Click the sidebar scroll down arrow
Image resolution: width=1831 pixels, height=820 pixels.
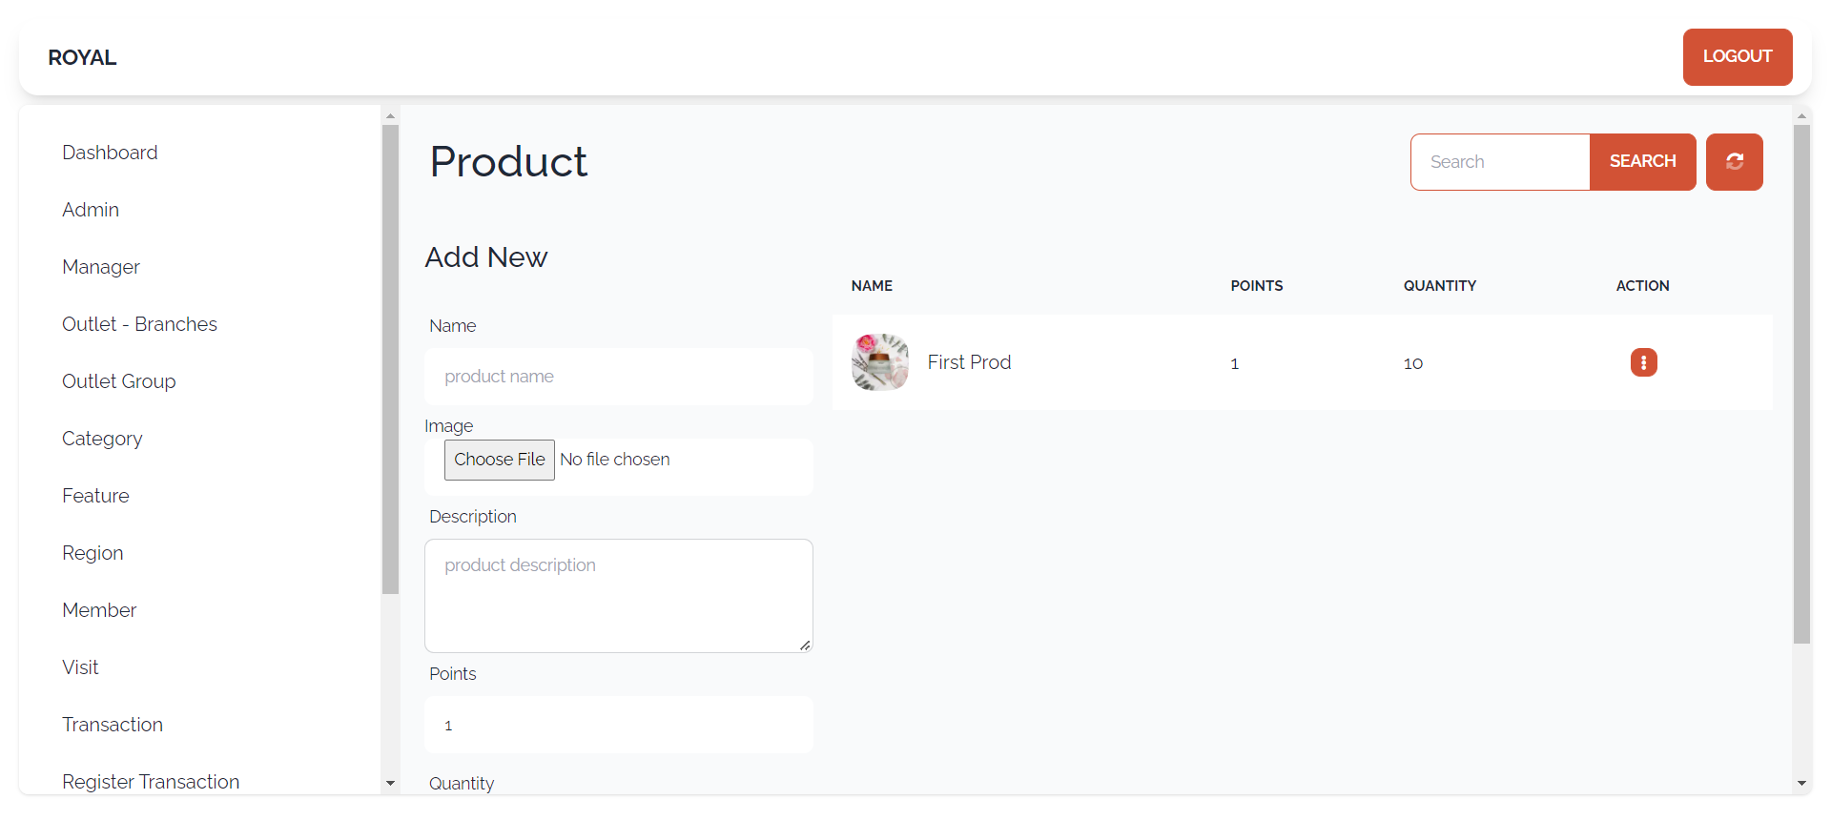pos(390,783)
